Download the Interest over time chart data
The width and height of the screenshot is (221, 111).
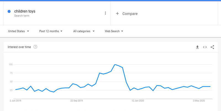(197, 47)
